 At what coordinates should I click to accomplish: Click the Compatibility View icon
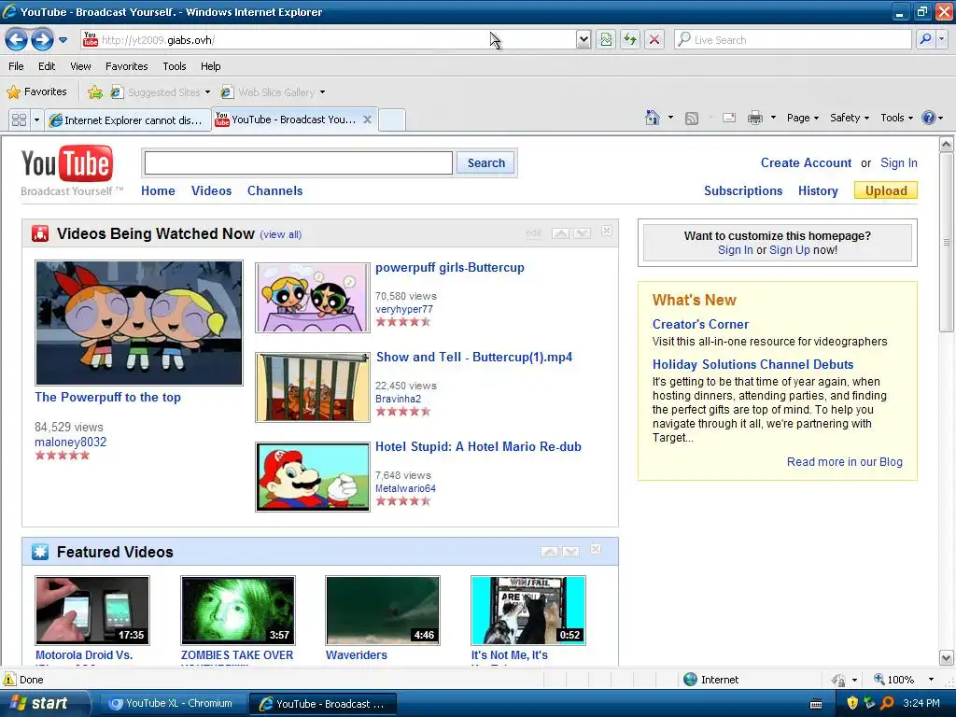point(605,40)
